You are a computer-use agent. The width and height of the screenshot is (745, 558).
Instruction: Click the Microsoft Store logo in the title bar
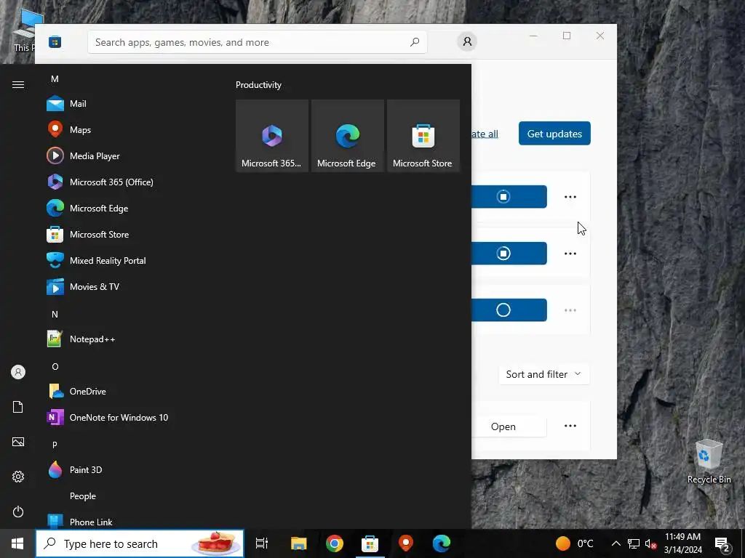tap(55, 42)
